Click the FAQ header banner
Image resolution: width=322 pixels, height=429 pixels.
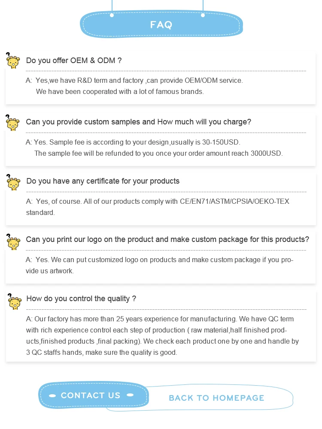161,25
